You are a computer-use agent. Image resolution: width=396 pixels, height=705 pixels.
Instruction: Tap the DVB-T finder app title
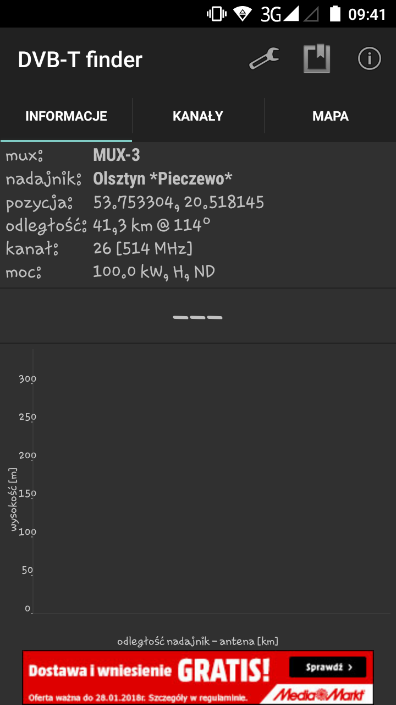point(80,59)
